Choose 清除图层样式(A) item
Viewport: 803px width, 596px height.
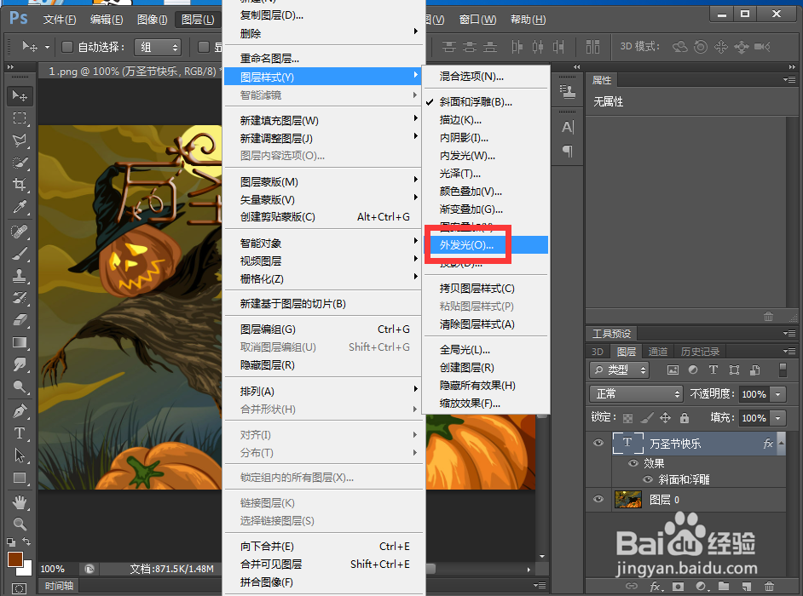(486, 324)
